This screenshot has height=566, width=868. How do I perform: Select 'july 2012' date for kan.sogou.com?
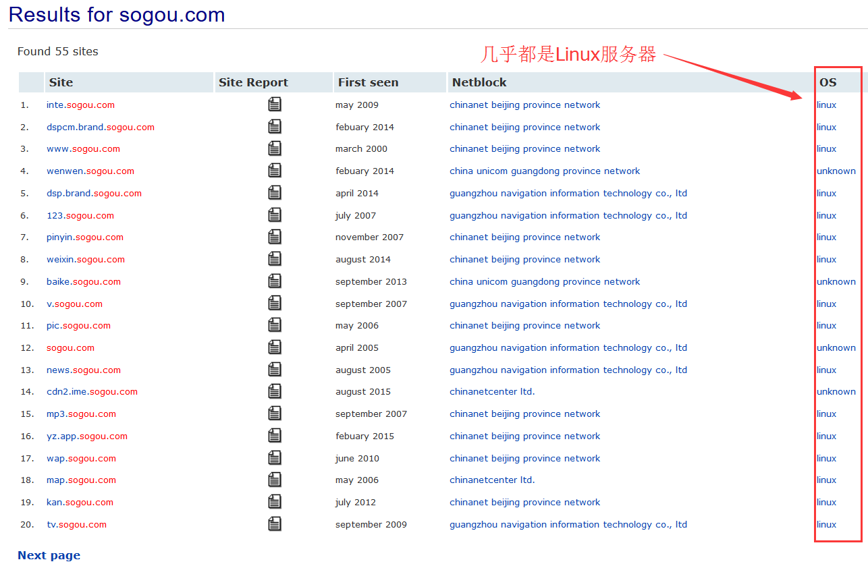click(356, 502)
